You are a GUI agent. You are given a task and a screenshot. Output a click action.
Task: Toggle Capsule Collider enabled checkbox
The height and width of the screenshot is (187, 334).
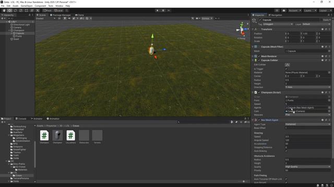click(259, 60)
